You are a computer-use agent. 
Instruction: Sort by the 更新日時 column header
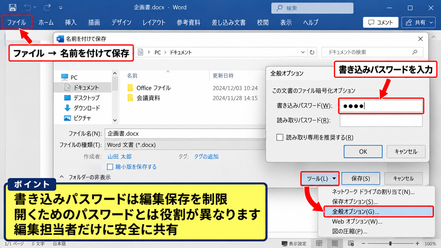click(223, 76)
